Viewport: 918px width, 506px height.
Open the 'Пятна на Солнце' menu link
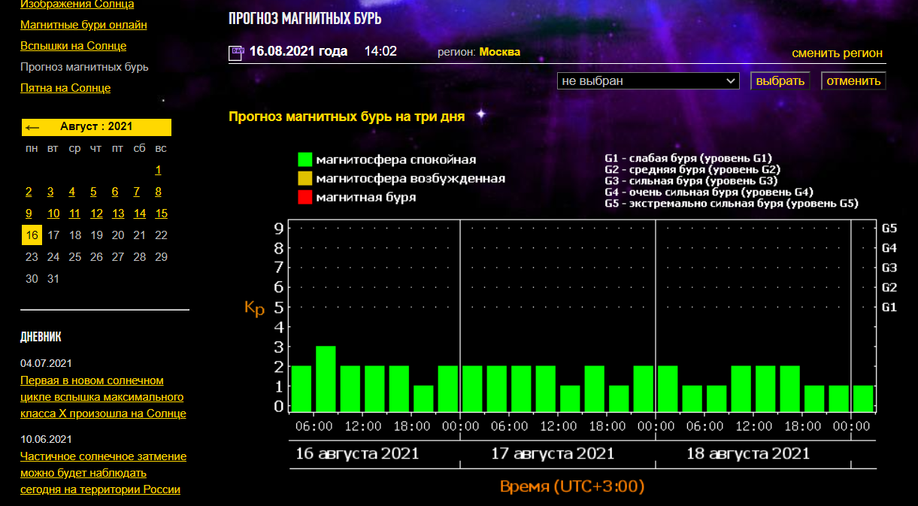pos(65,88)
